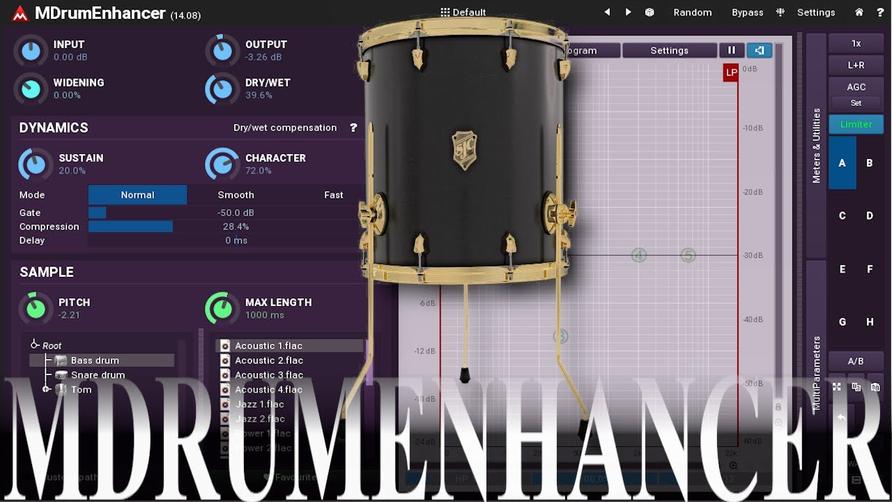Viewport: 892px width, 502px height.
Task: Open the L+R channel mode dropdown
Action: [x=856, y=65]
